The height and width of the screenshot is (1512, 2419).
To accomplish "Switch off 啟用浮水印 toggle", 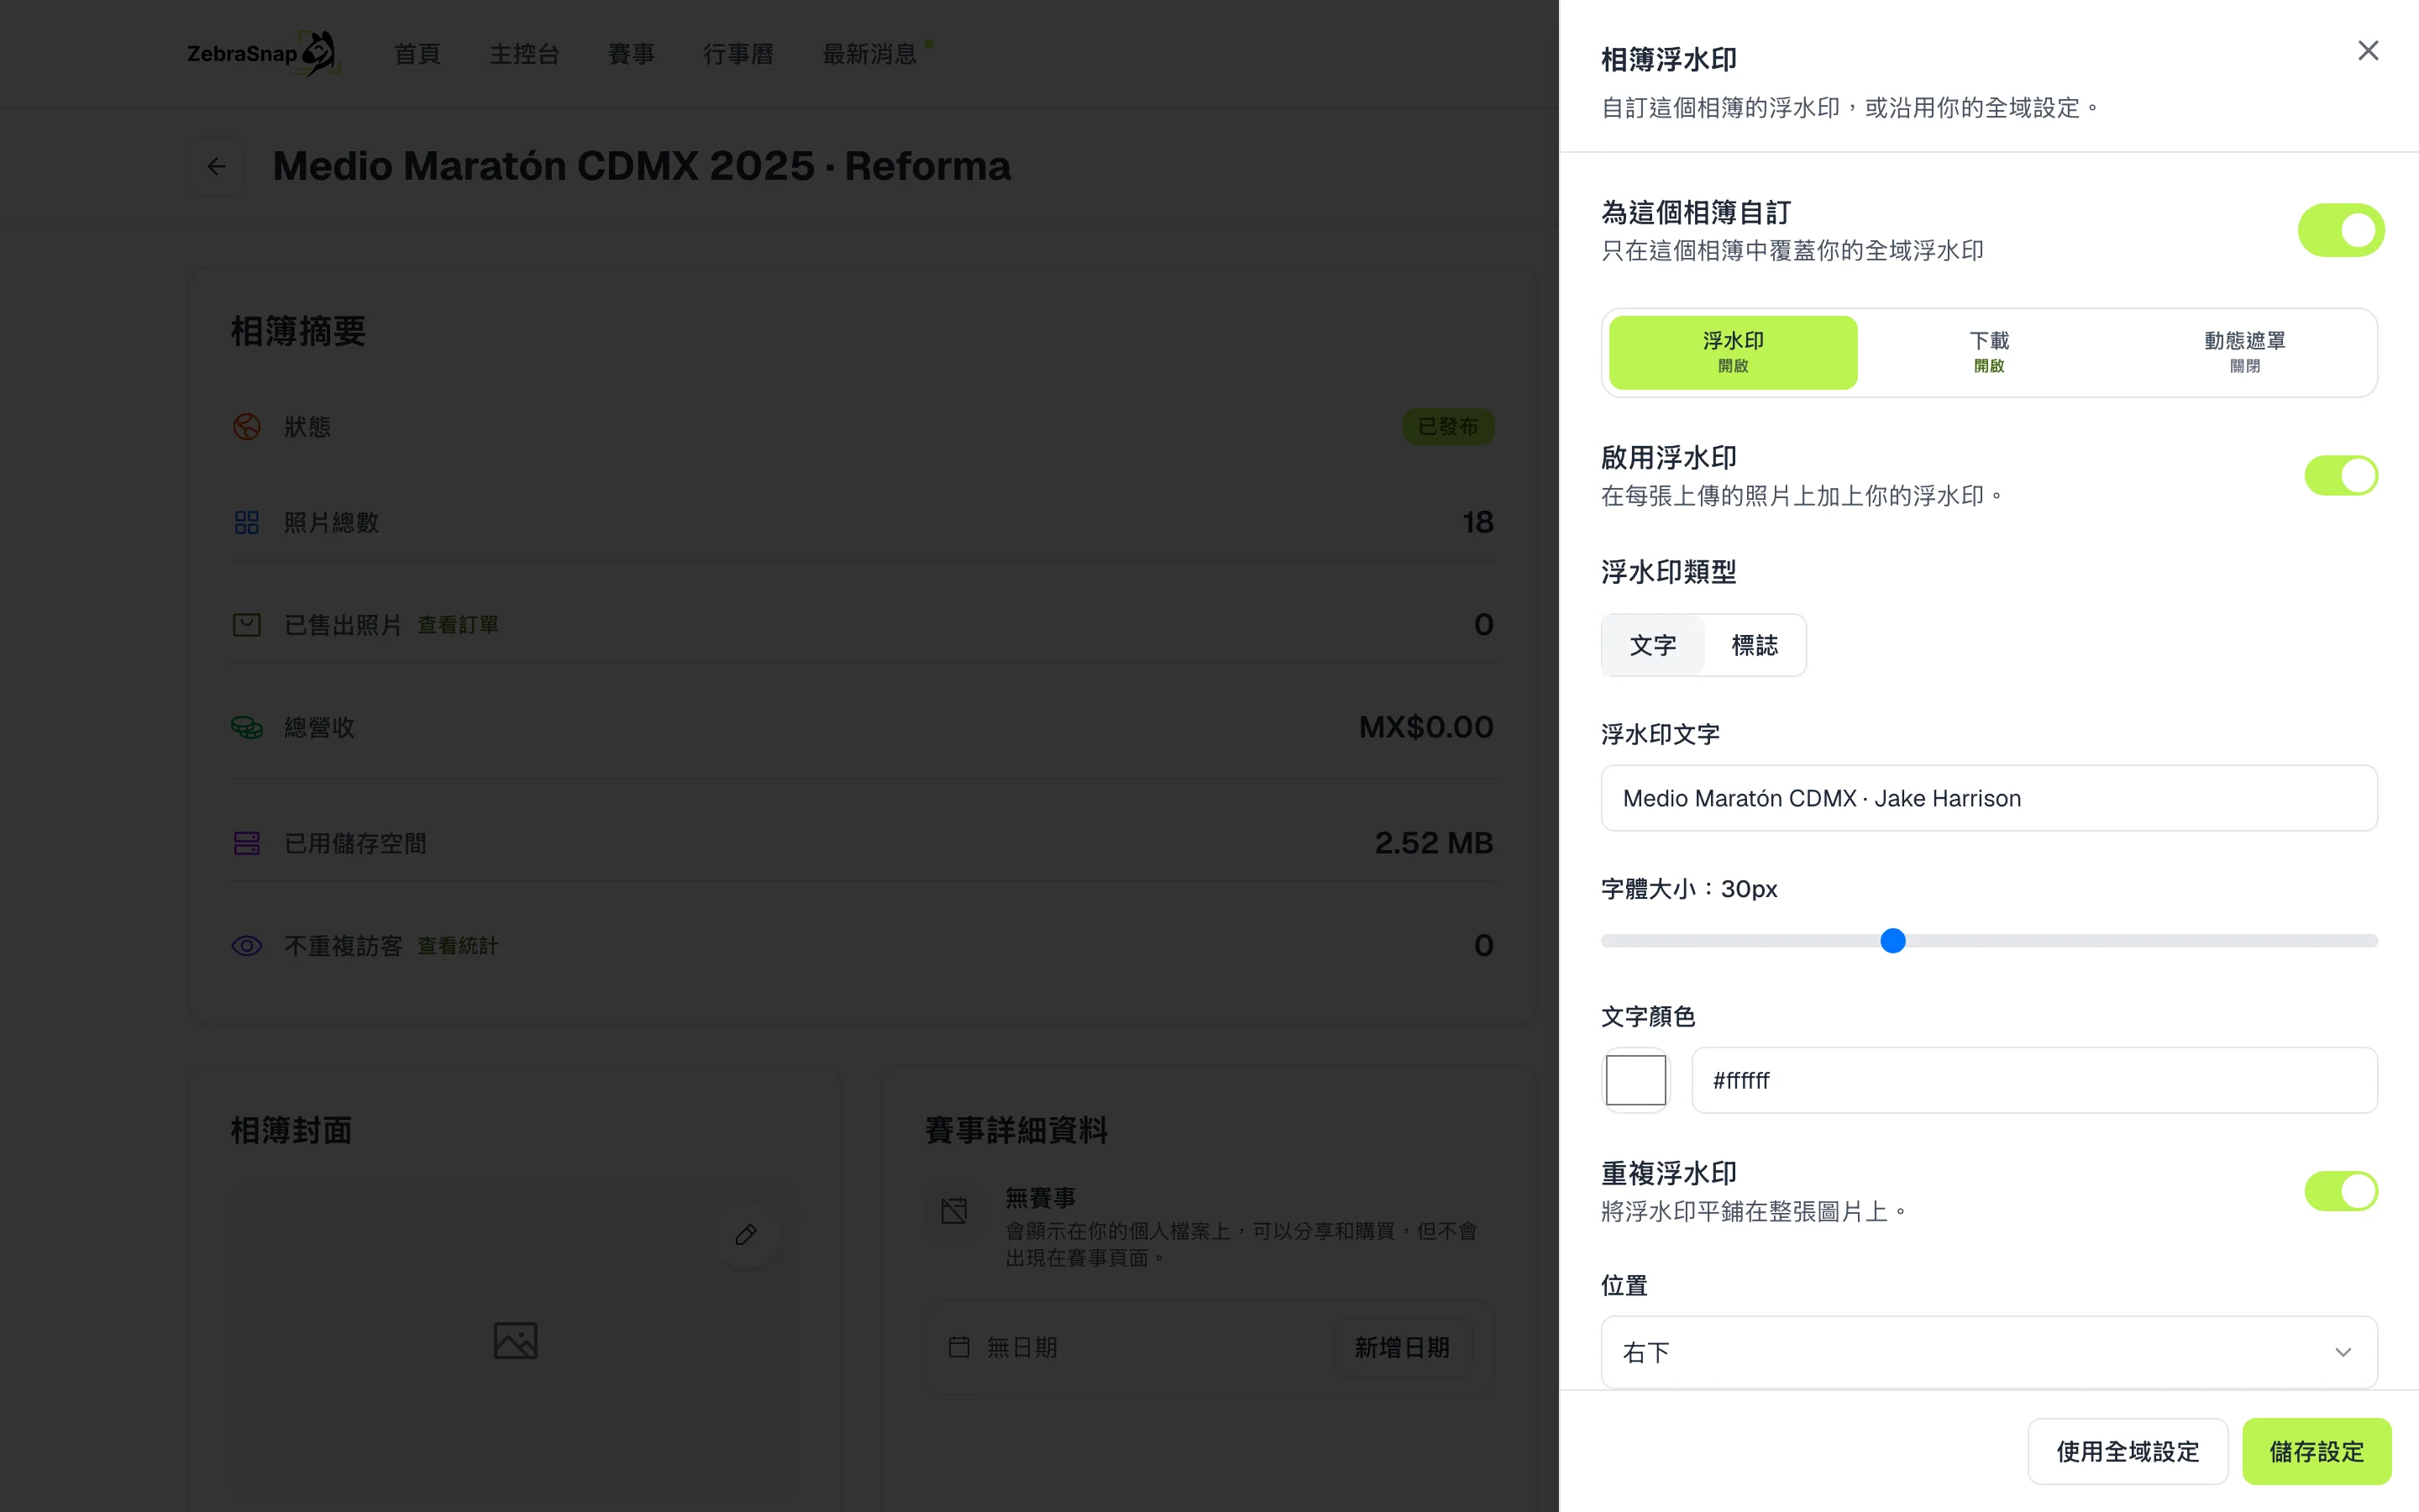I will coord(2340,475).
